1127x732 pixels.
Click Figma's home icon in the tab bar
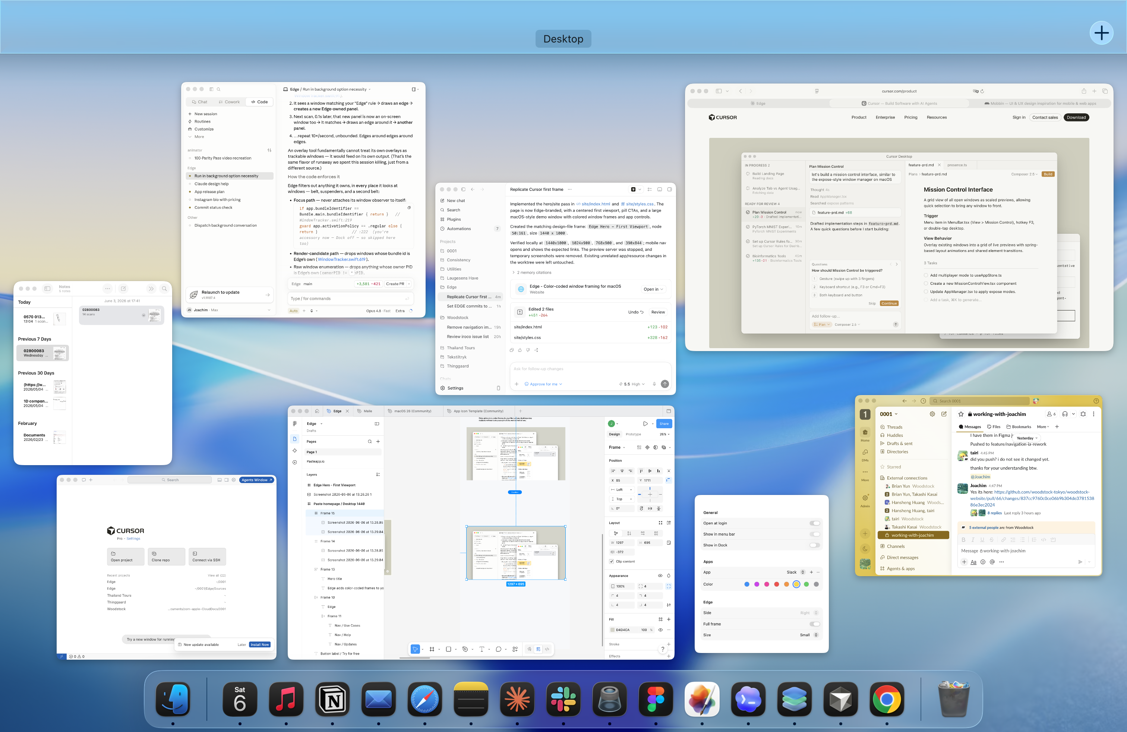[317, 411]
